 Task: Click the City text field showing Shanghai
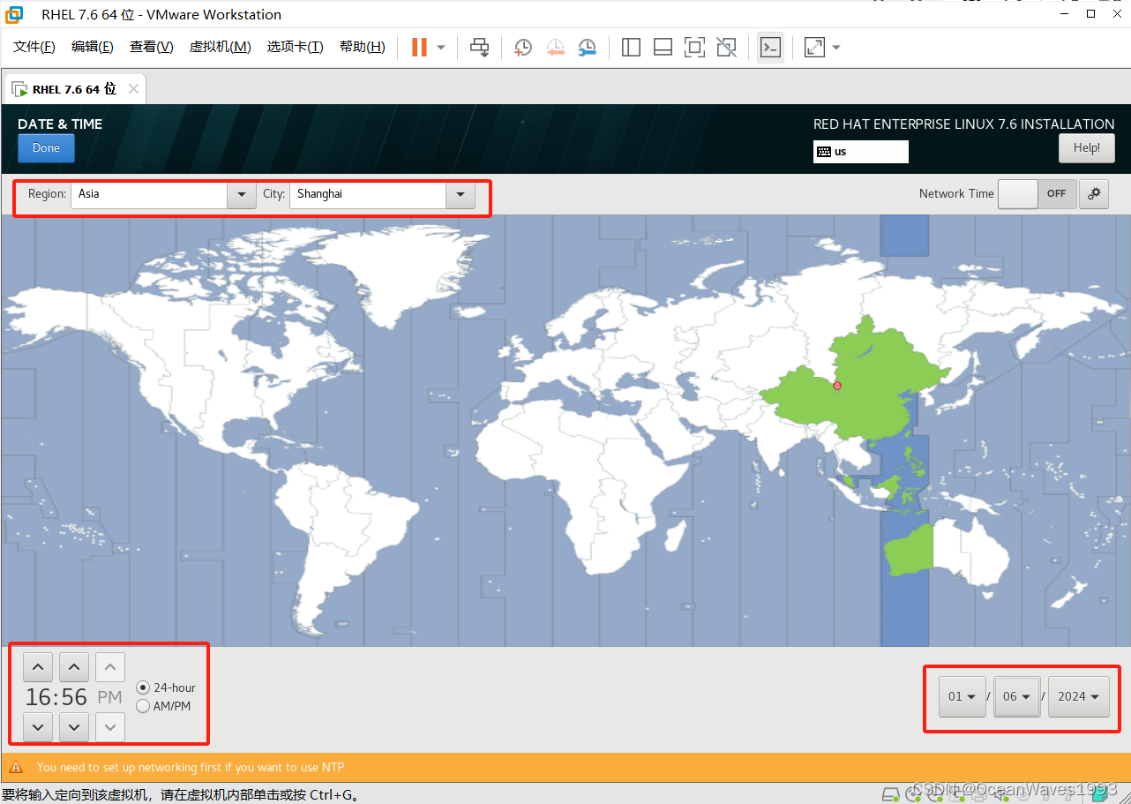[368, 194]
